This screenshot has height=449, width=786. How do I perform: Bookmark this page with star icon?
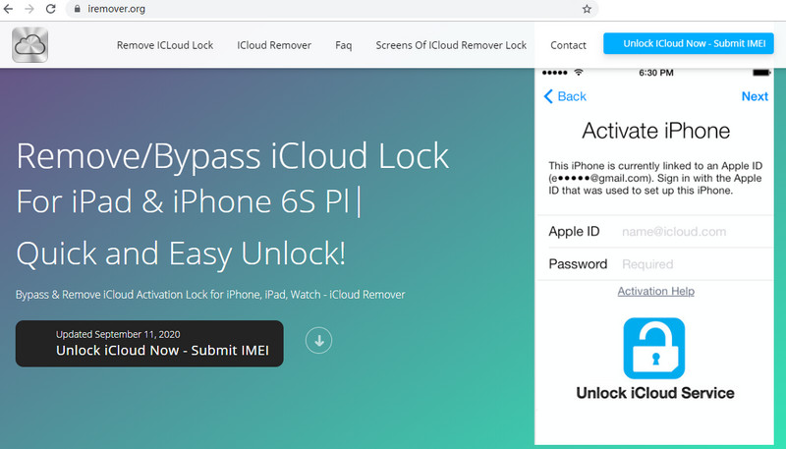(587, 8)
